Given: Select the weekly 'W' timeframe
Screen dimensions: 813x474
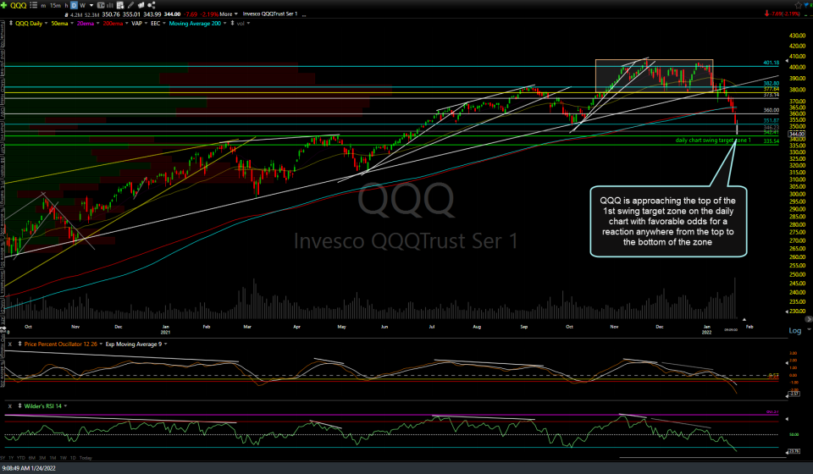Looking at the screenshot, I should (82, 5).
